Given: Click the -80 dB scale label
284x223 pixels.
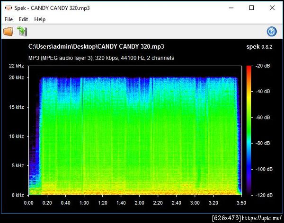Looking at the screenshot, I should (x=263, y=143).
